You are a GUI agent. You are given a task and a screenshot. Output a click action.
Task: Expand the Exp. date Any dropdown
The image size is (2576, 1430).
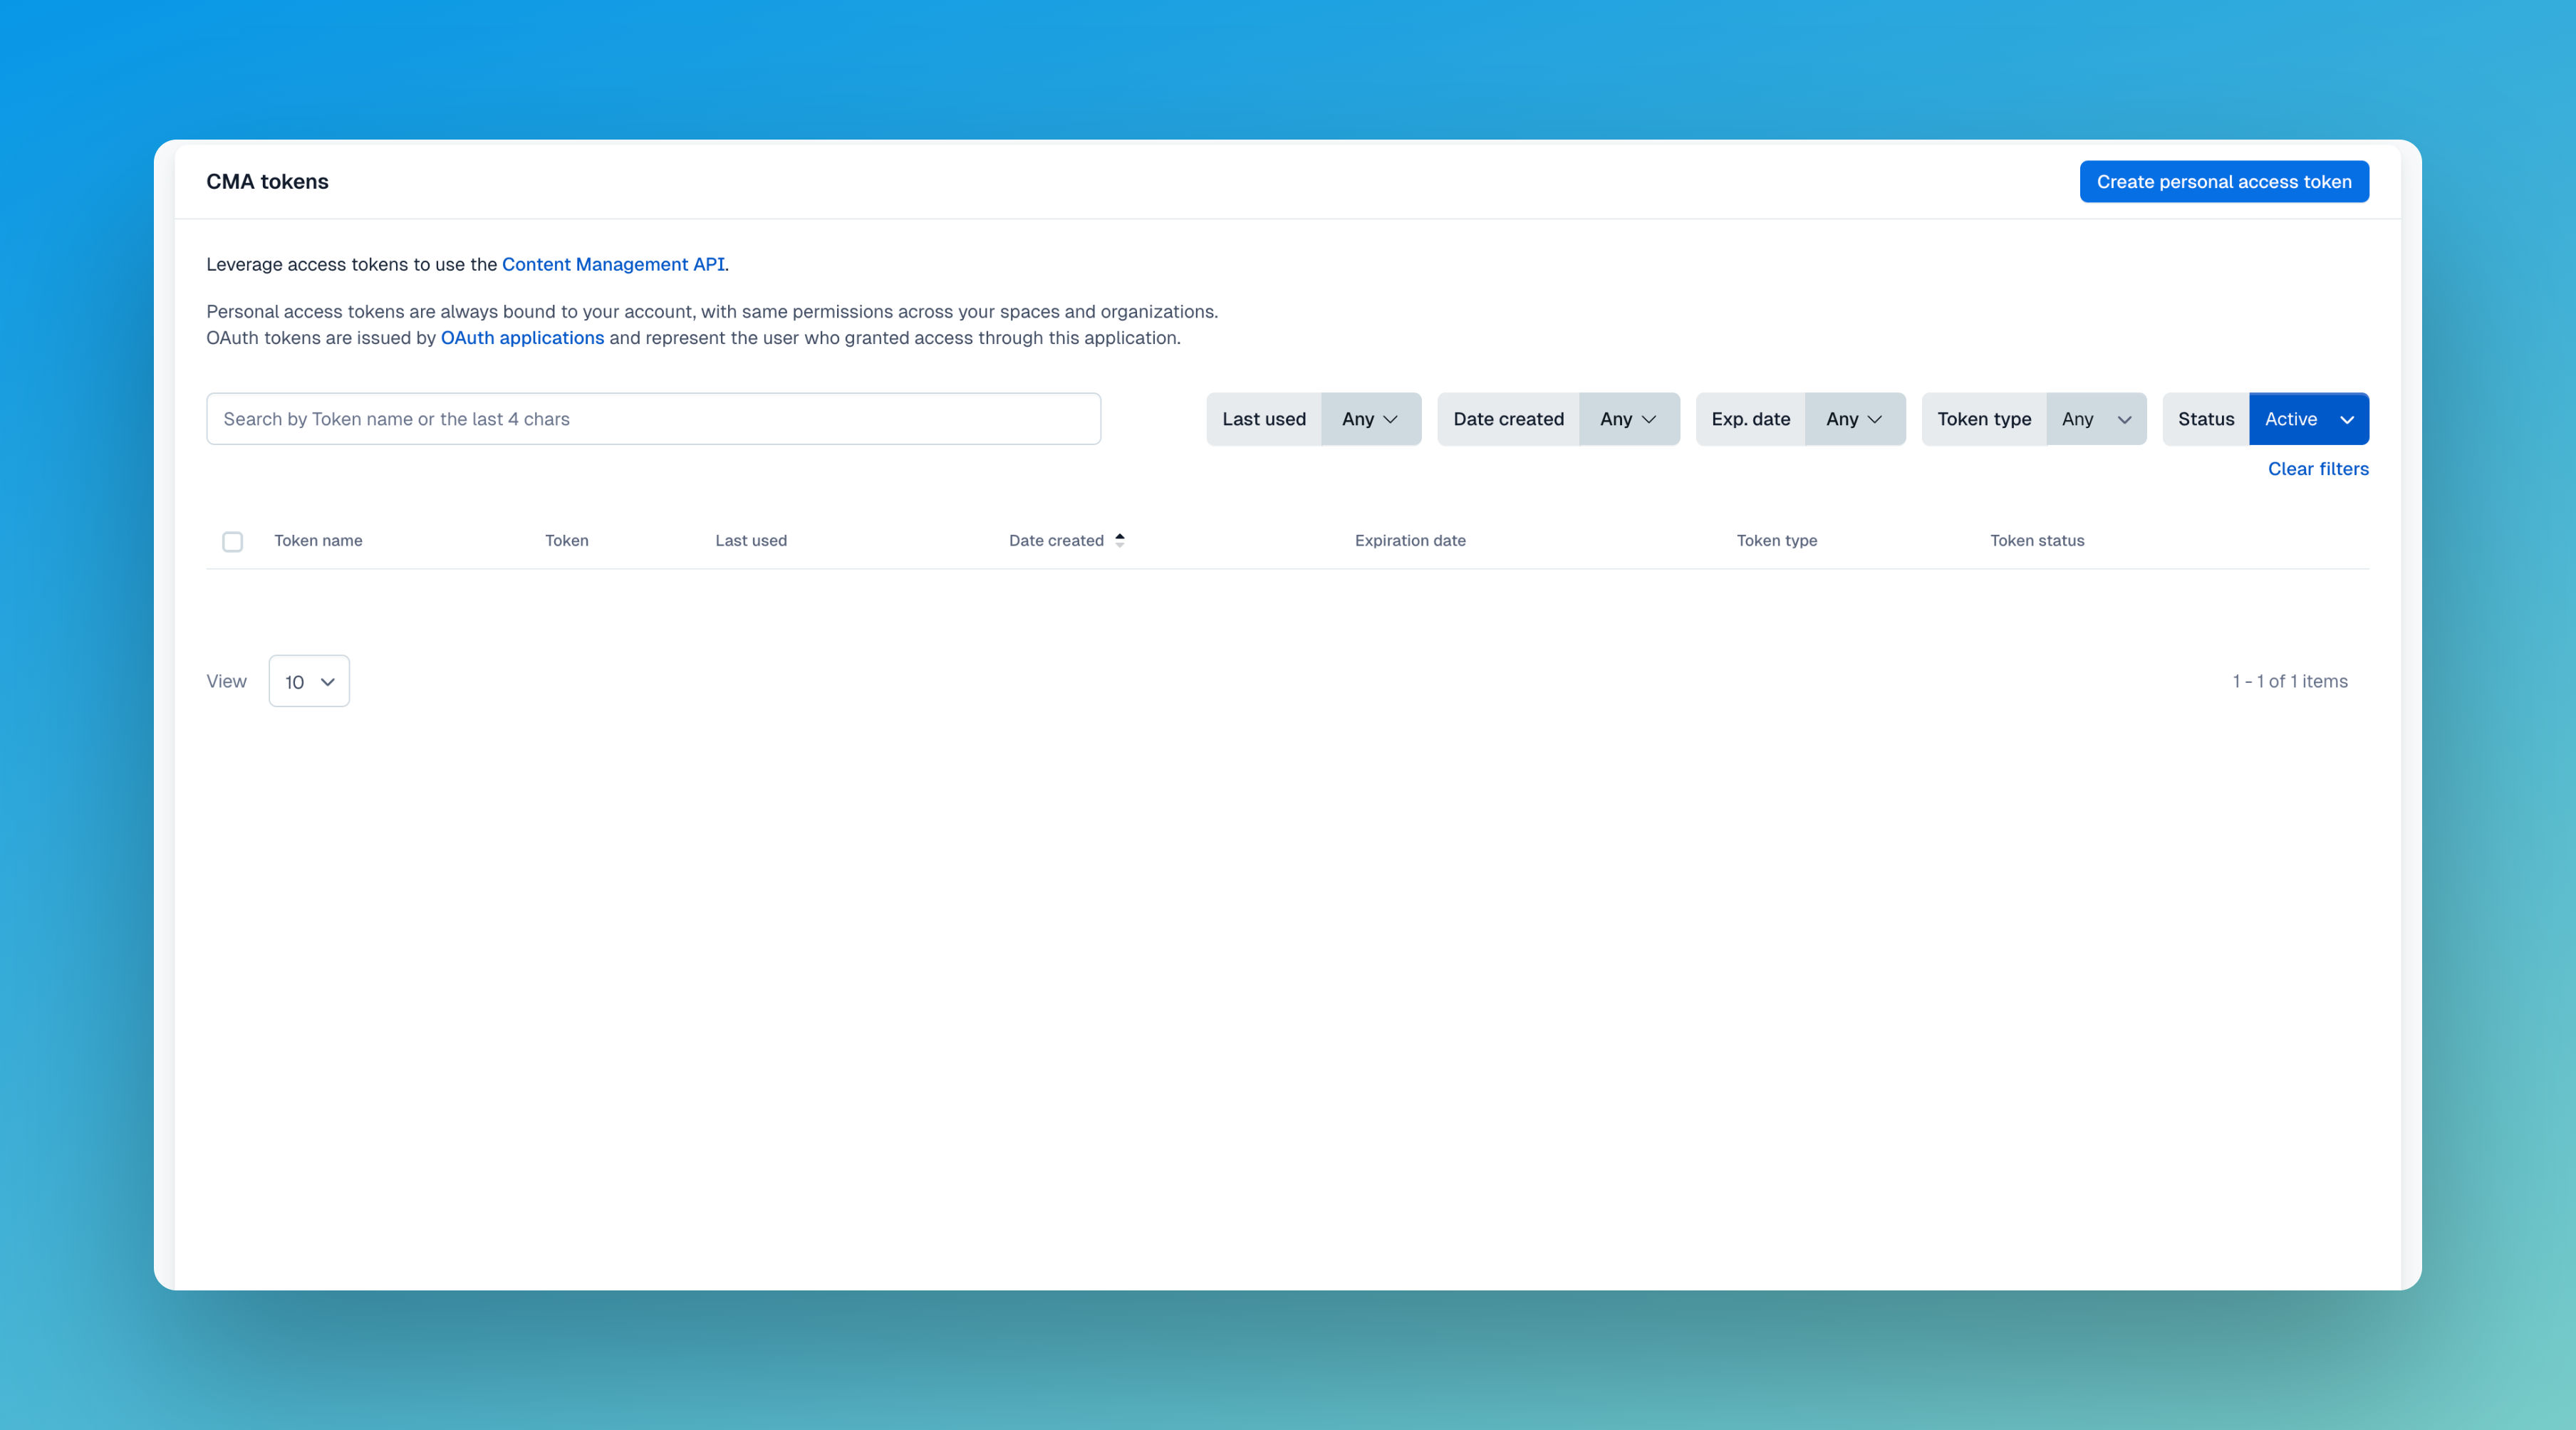click(1854, 419)
